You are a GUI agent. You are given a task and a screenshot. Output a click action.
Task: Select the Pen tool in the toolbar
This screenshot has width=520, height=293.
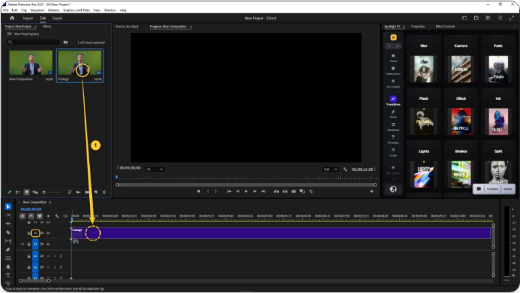8,249
